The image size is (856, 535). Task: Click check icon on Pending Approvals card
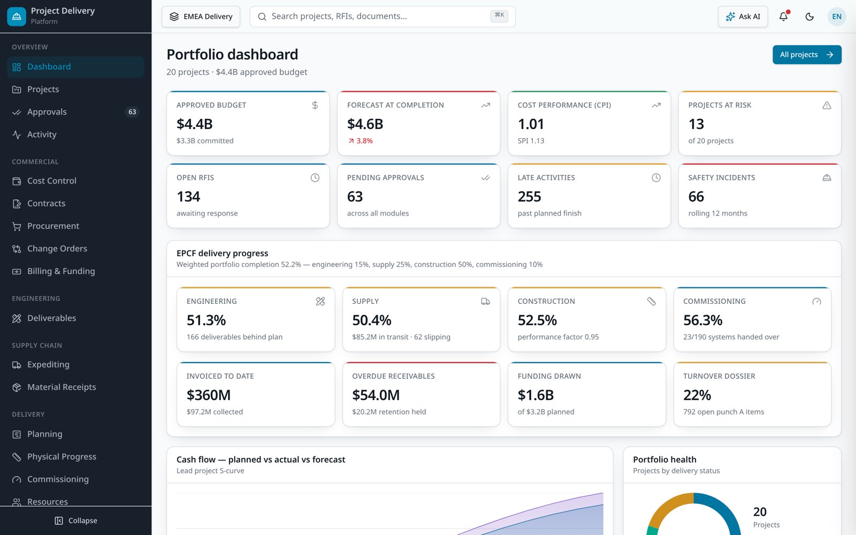(486, 178)
